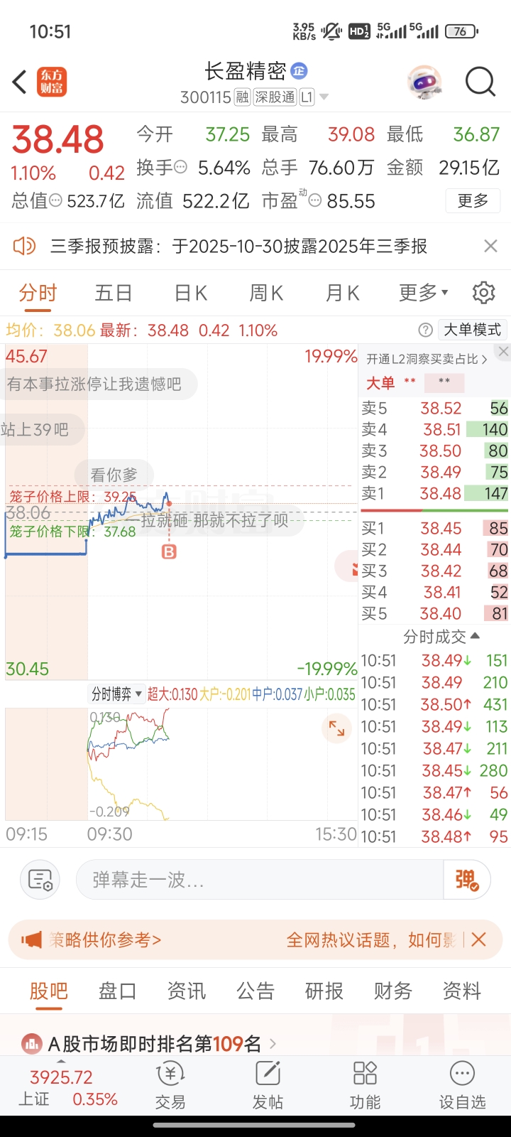The height and width of the screenshot is (1137, 511).
Task: Expand the 更多 chart period dropdown
Action: [x=424, y=293]
